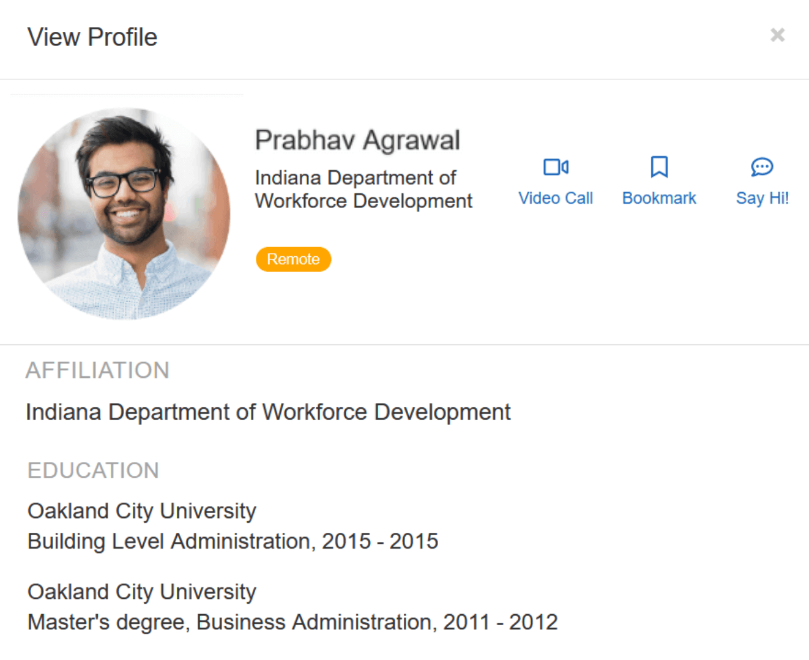
Task: Click the View Profile title
Action: [x=93, y=37]
